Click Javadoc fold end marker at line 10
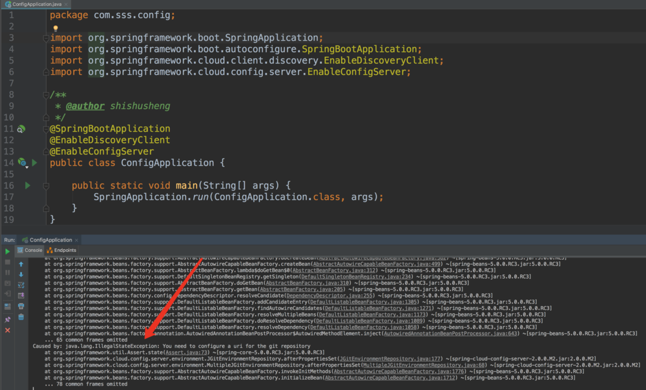646x390 pixels. click(x=46, y=118)
